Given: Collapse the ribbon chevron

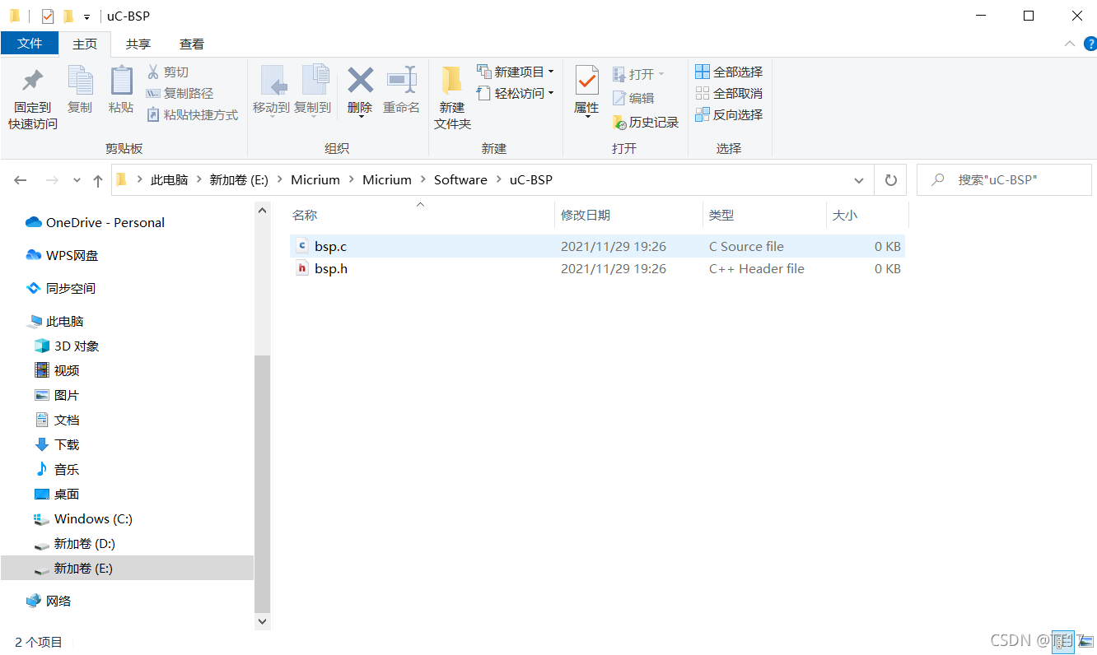Looking at the screenshot, I should pos(1069,44).
